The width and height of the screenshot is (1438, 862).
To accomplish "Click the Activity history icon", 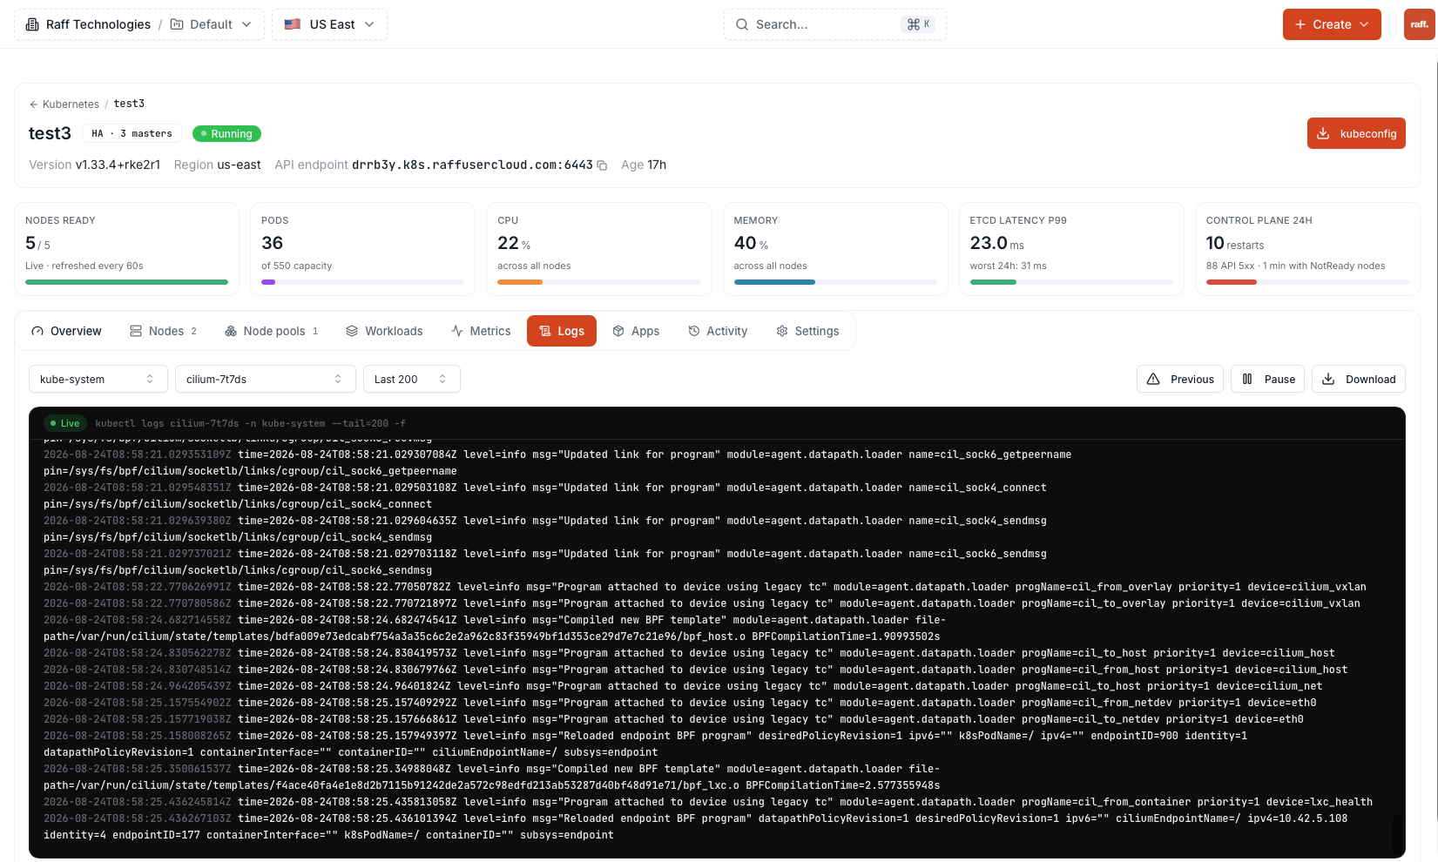I will pos(694,331).
